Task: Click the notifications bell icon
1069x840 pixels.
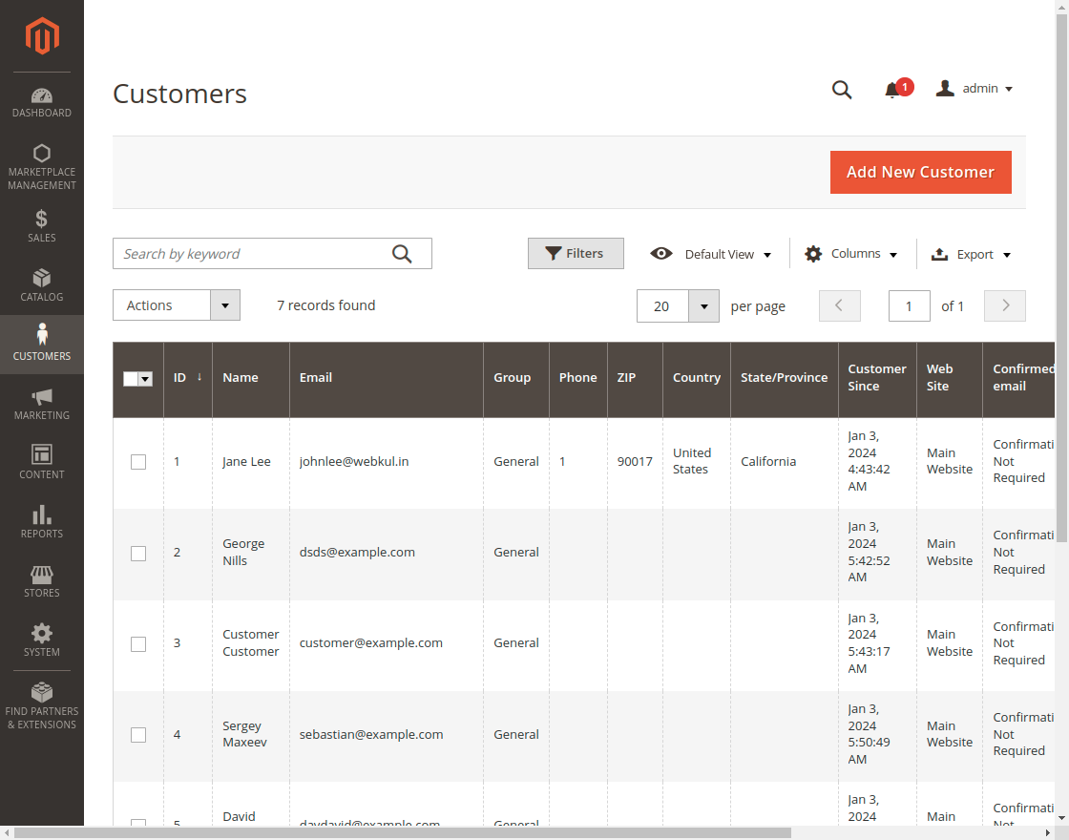Action: point(892,90)
